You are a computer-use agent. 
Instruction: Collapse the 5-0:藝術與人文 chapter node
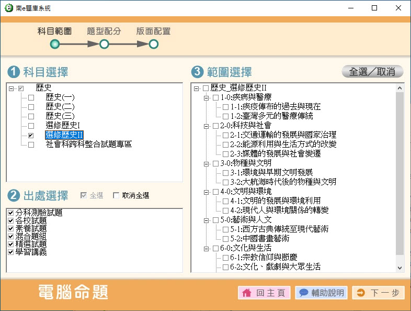(x=206, y=220)
